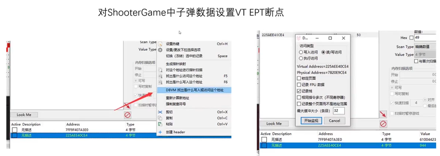Select DBVM 找出是什么写入或访问这个地址 menu entry
Screen dimensions: 440x156
click(195, 90)
